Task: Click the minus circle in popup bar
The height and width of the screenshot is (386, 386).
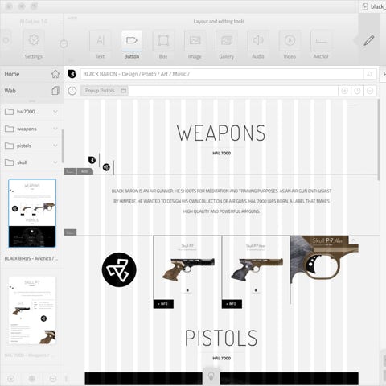Action: 370,91
